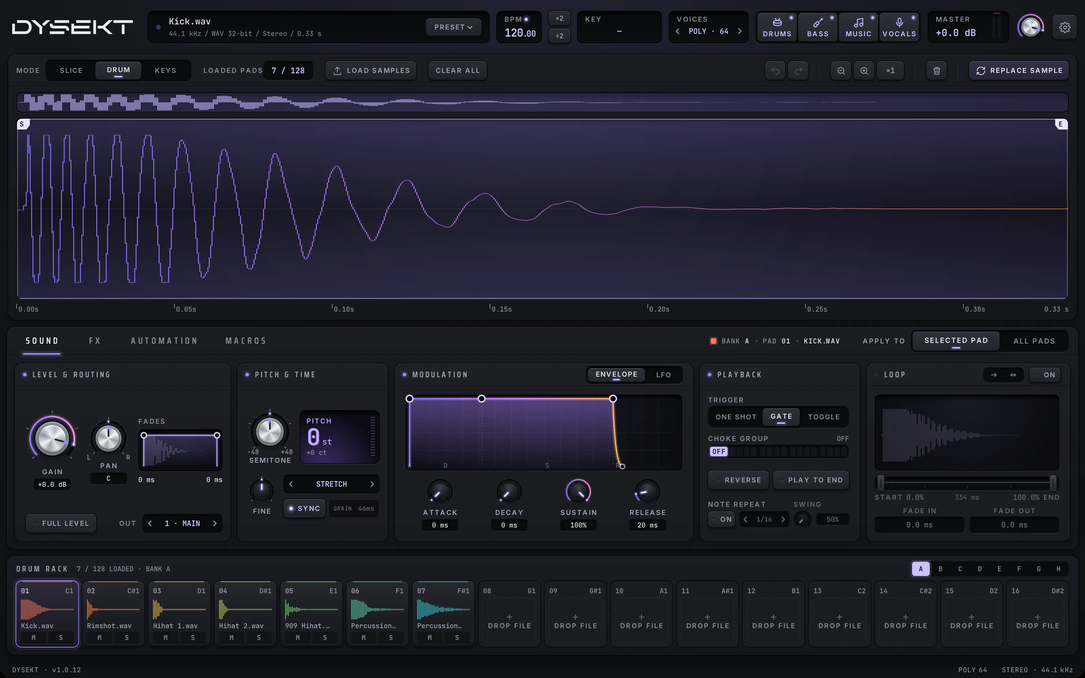Click CLEAR ALL button
Screen dimensions: 1085x678
tap(458, 71)
